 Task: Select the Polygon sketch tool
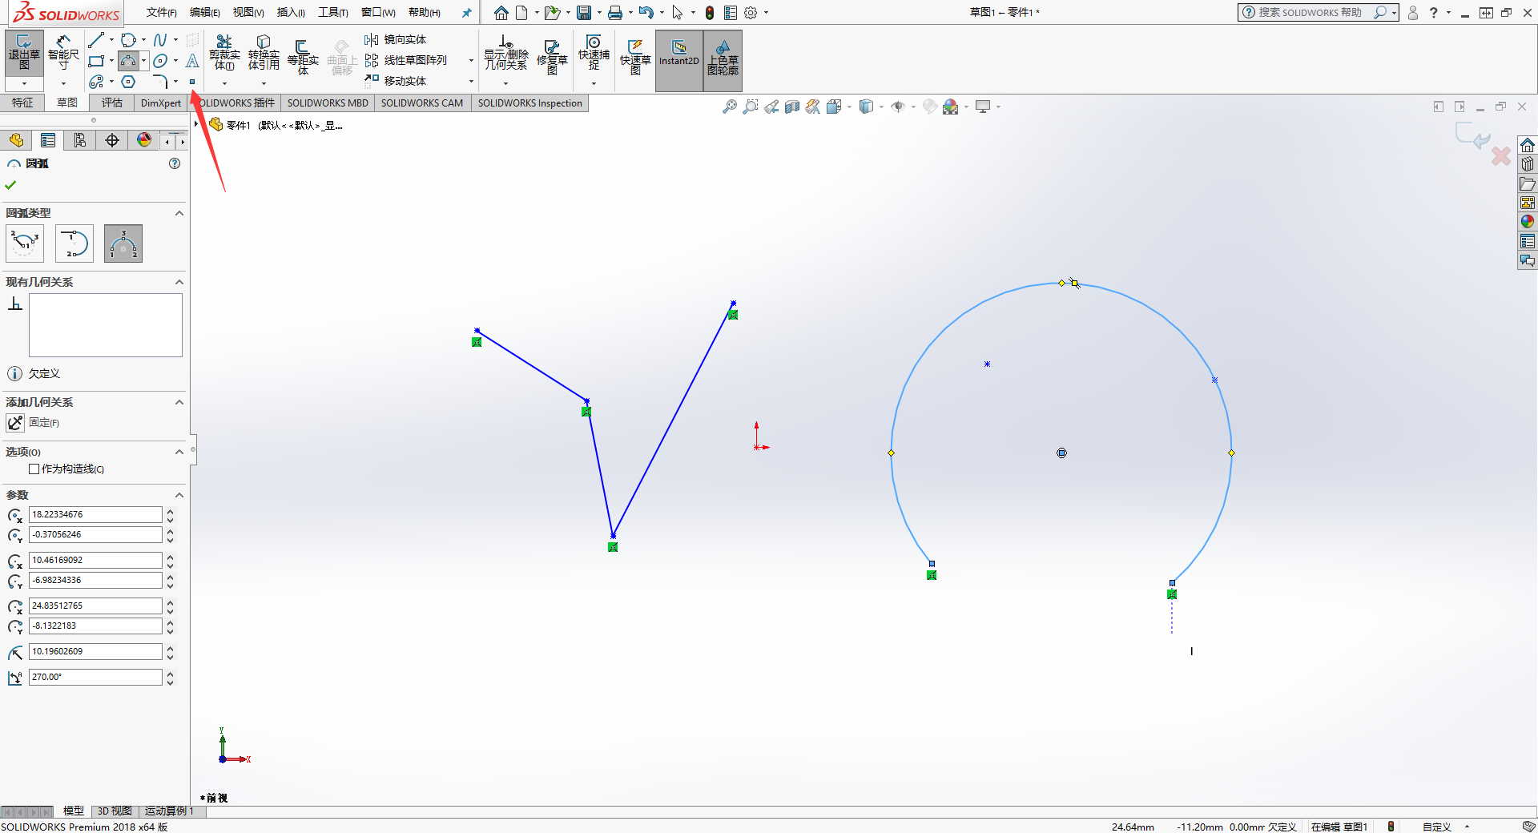click(x=128, y=82)
